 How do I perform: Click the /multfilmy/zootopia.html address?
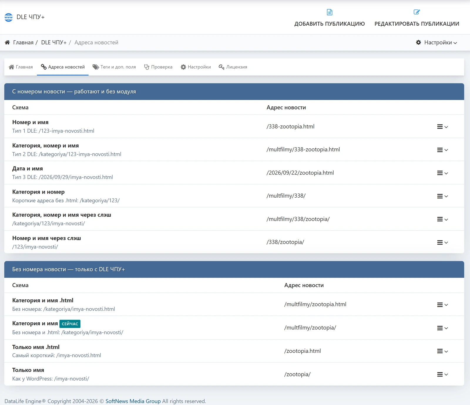[x=315, y=304]
